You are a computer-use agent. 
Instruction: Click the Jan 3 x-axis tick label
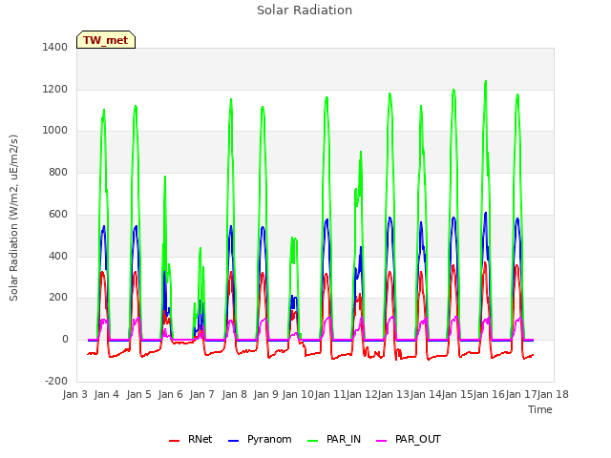75,394
